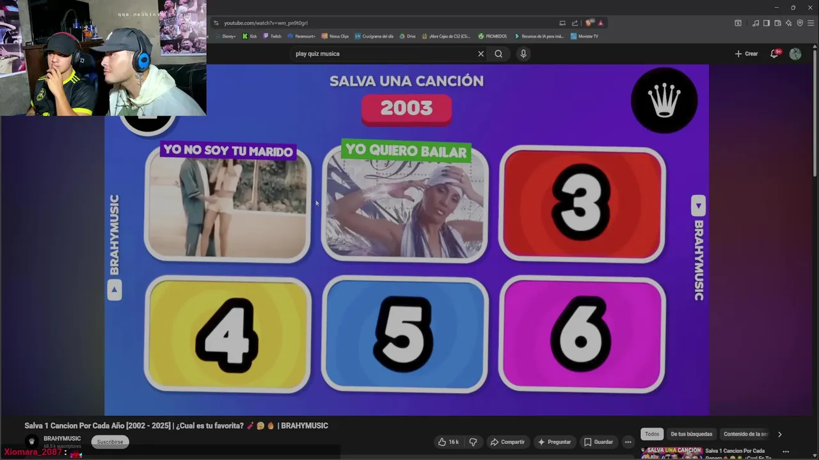Save video with Guardar button
Image resolution: width=819 pixels, height=460 pixels.
tap(598, 442)
